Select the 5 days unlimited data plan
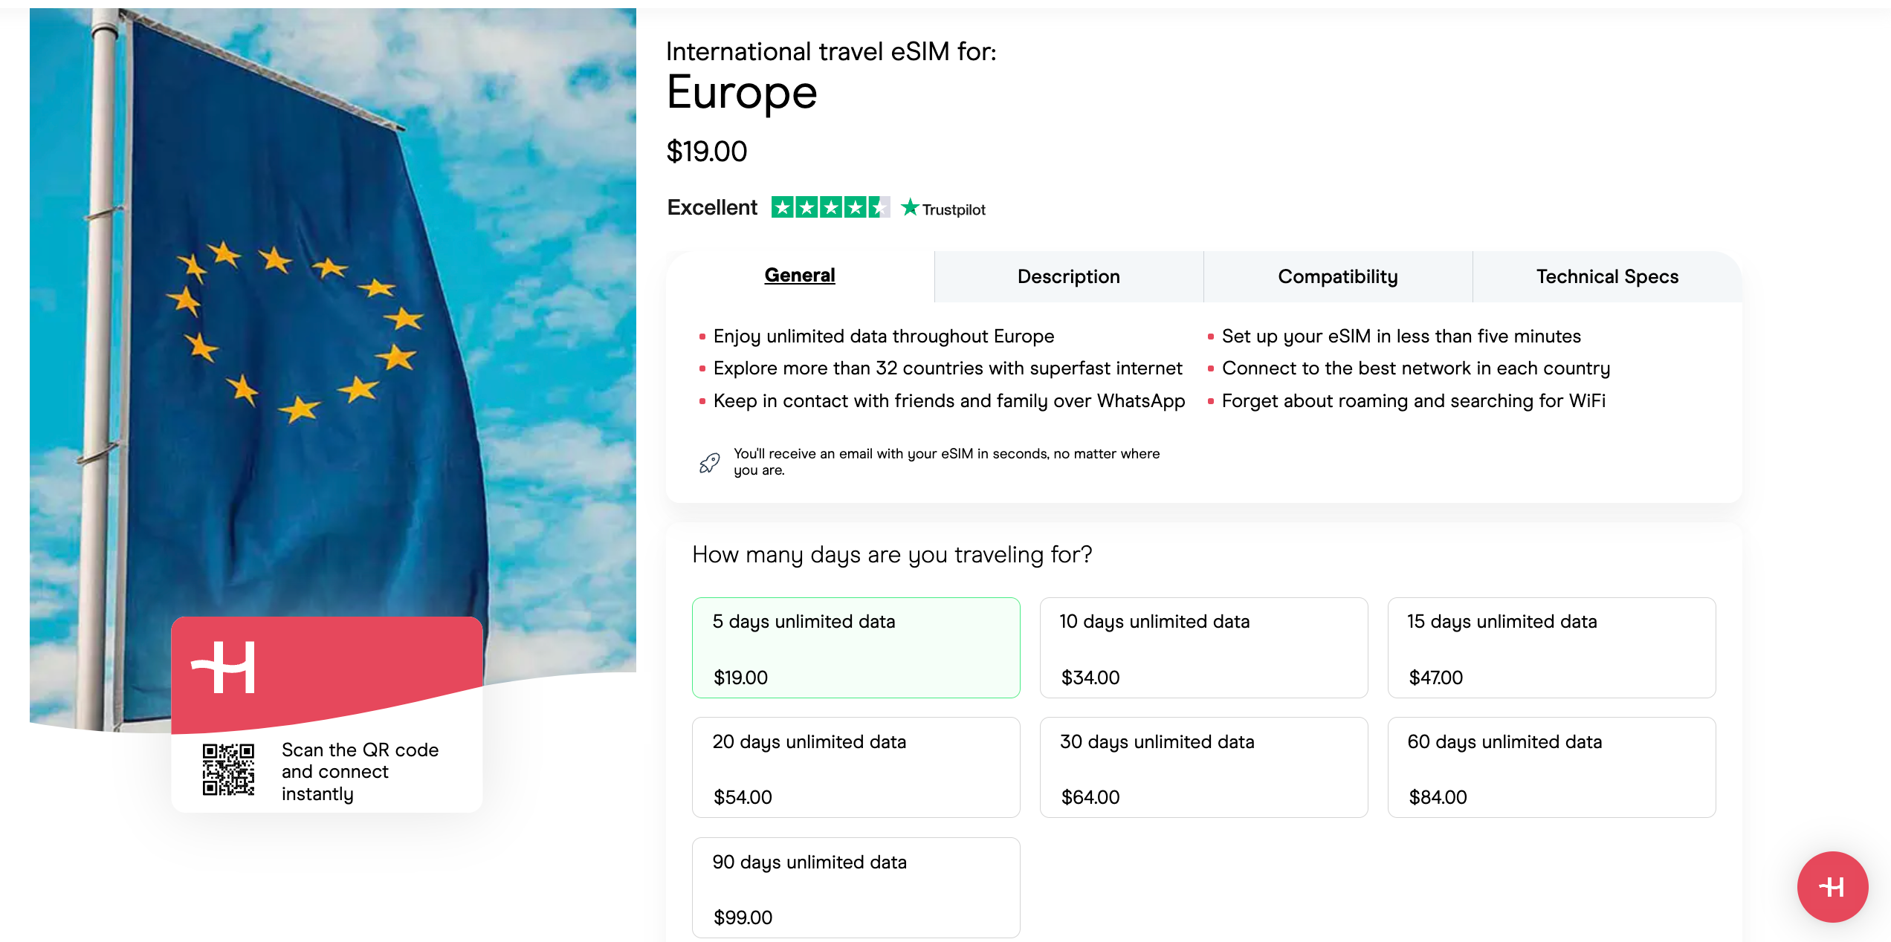Viewport: 1891px width, 942px height. pyautogui.click(x=856, y=647)
